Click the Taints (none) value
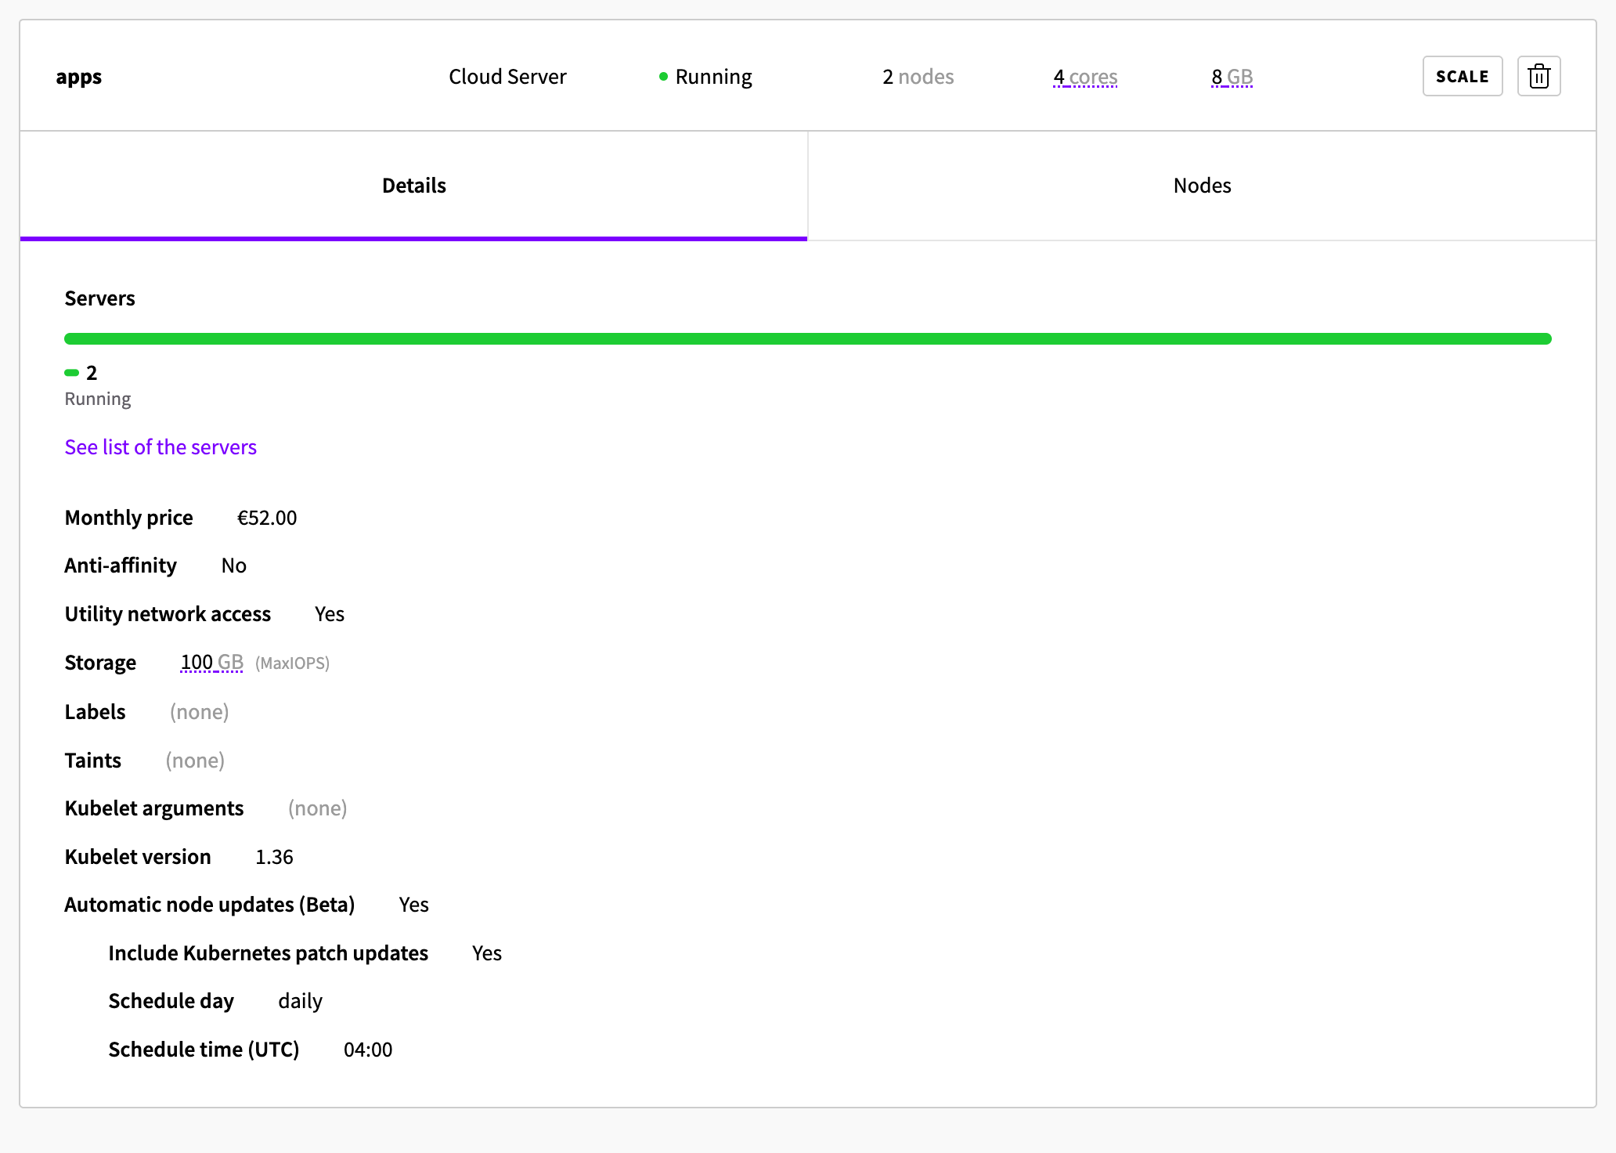Screen dimensions: 1616x1153 (x=195, y=761)
